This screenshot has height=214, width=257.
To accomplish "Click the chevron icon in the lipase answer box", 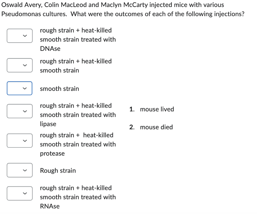I will pyautogui.click(x=25, y=111).
